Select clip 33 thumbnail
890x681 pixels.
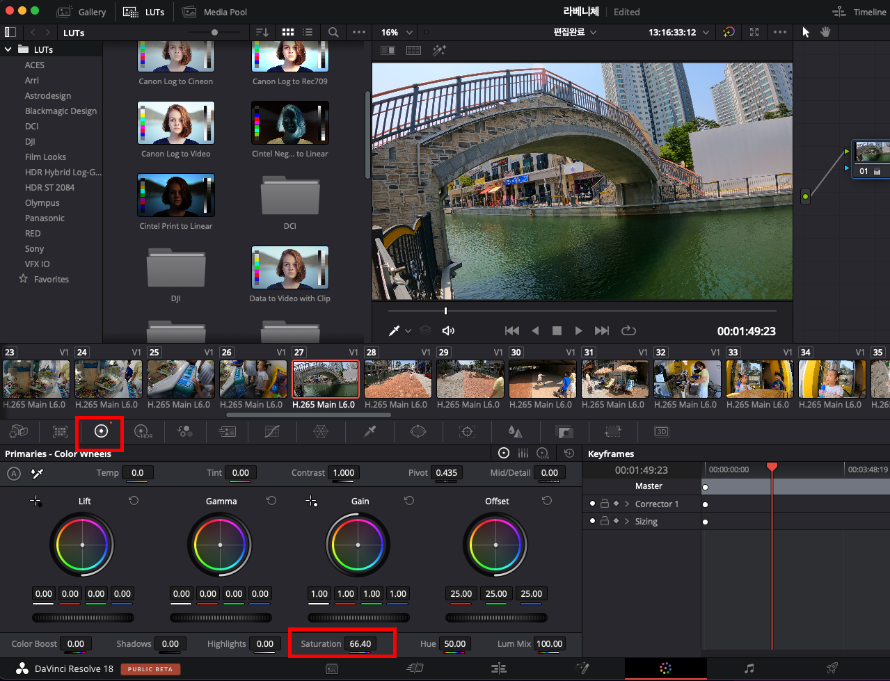[x=759, y=378]
